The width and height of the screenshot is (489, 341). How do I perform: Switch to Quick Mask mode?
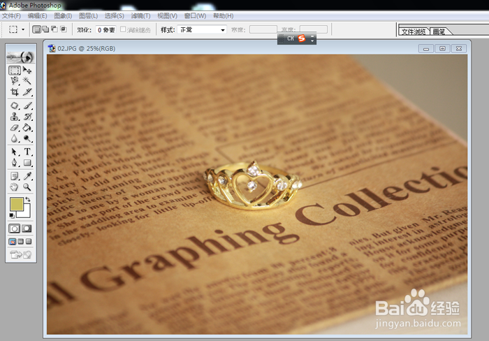click(27, 228)
